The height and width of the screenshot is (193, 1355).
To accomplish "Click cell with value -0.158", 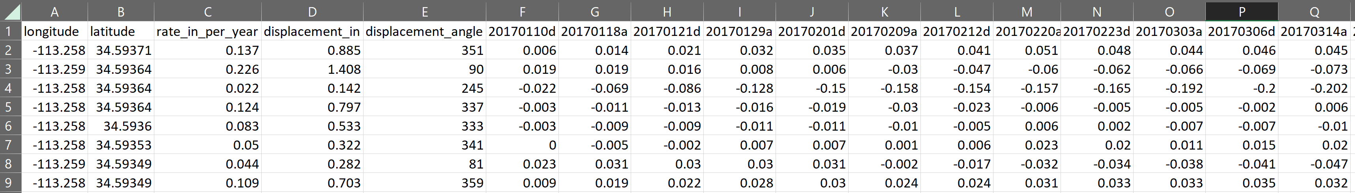I will (x=884, y=88).
